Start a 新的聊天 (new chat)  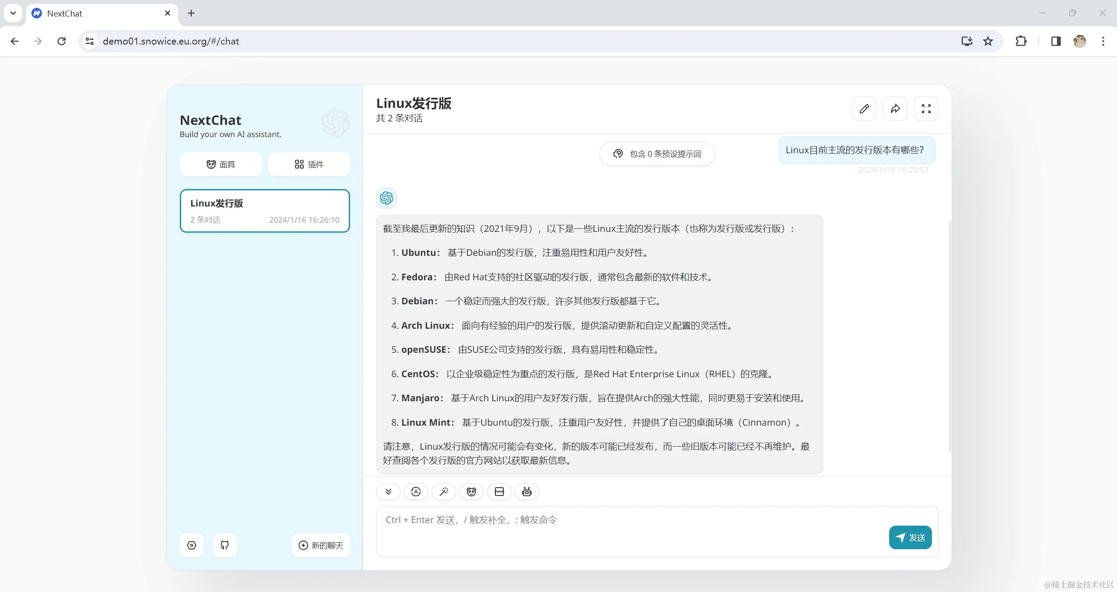tap(321, 545)
